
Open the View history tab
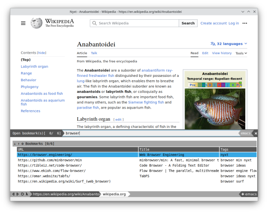222,53
